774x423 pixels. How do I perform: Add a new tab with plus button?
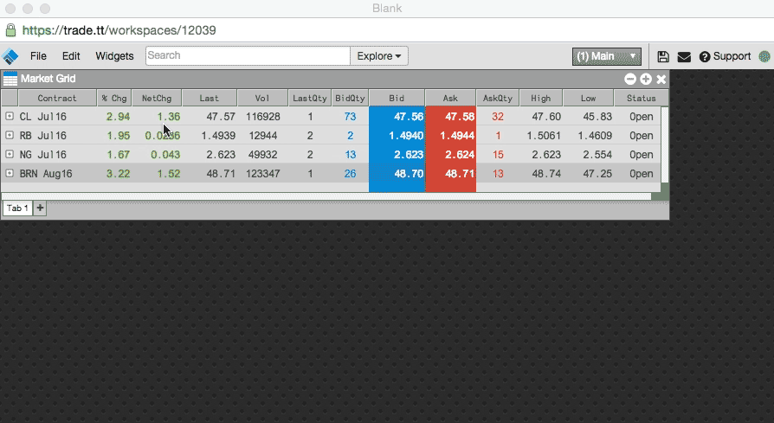click(x=40, y=208)
